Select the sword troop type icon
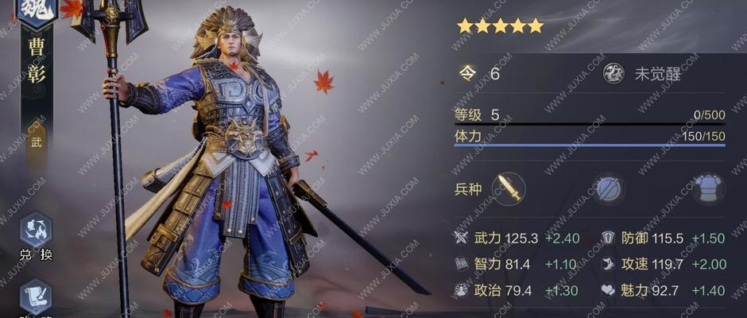Screen dimensions: 747x318 (x=509, y=189)
